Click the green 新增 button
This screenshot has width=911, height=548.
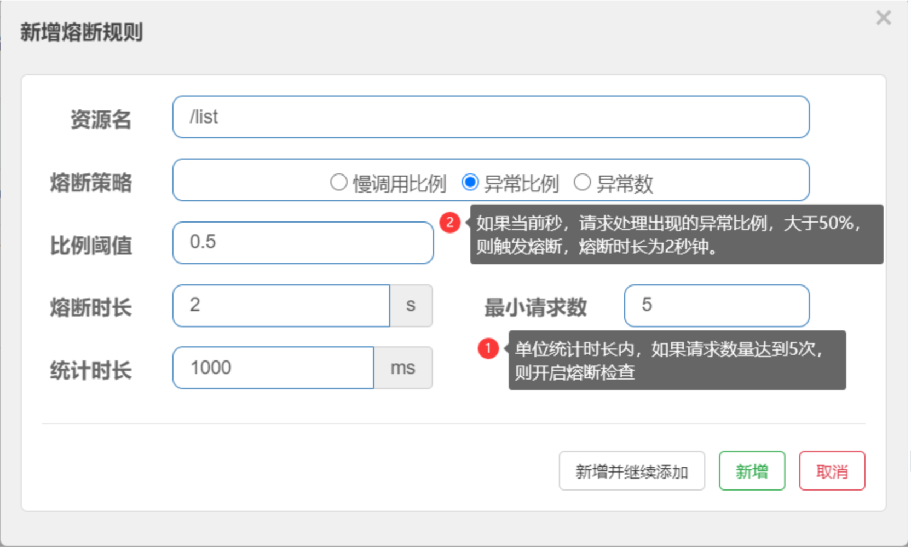tap(752, 471)
